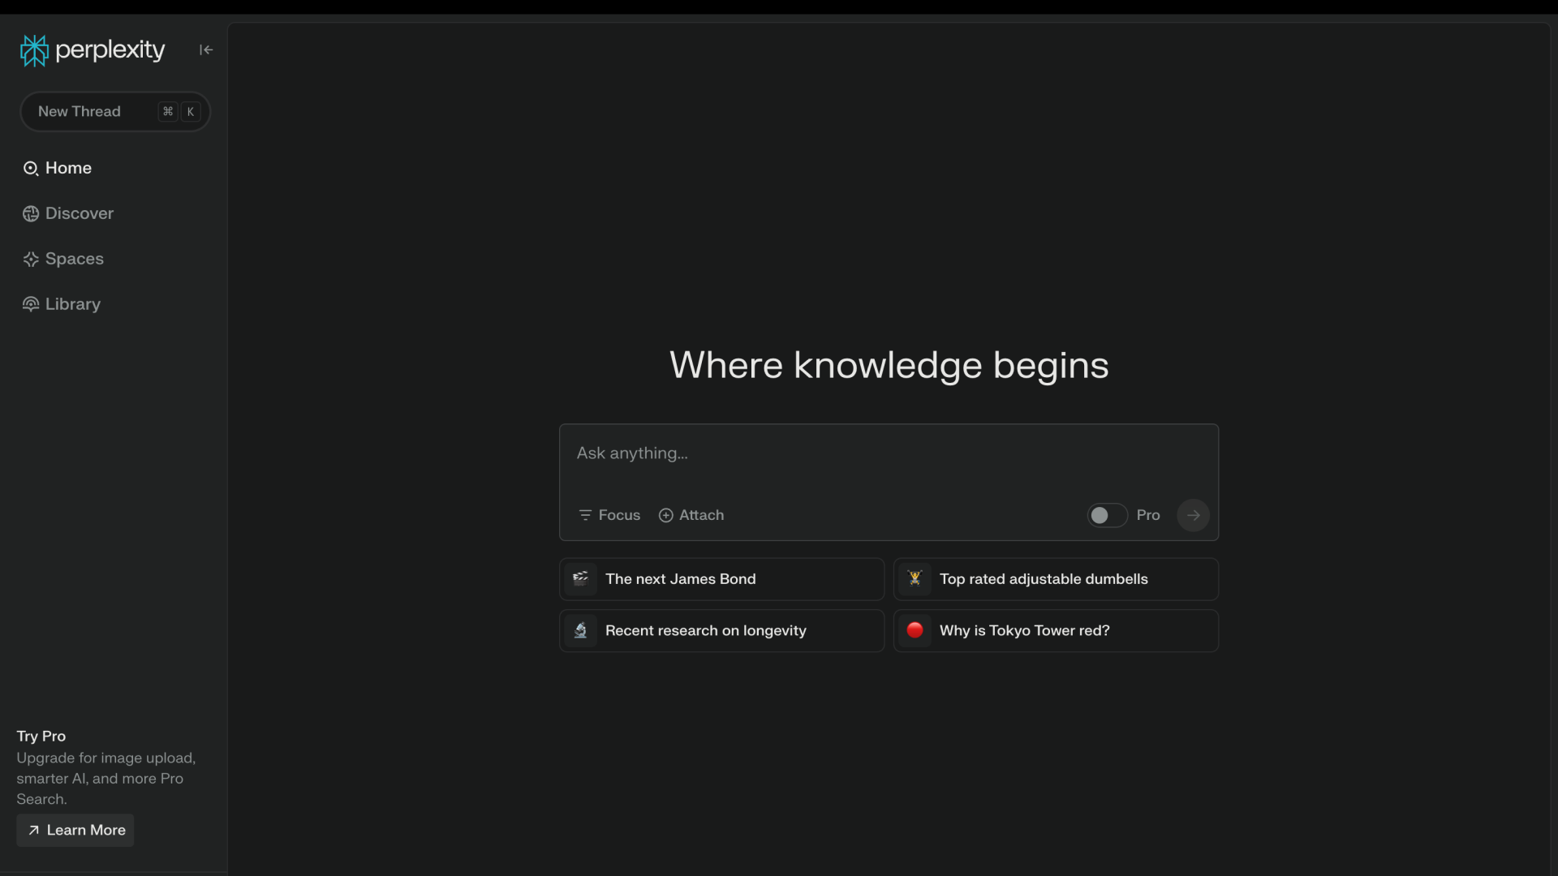Open the Library section

pos(72,305)
